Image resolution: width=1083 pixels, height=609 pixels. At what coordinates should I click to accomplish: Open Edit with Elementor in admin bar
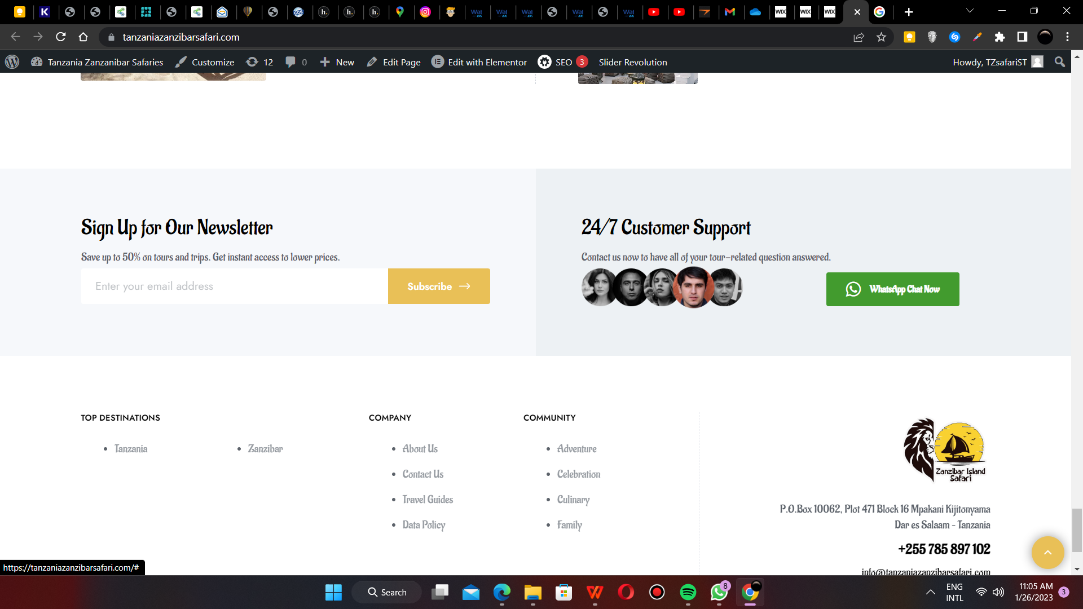[479, 62]
